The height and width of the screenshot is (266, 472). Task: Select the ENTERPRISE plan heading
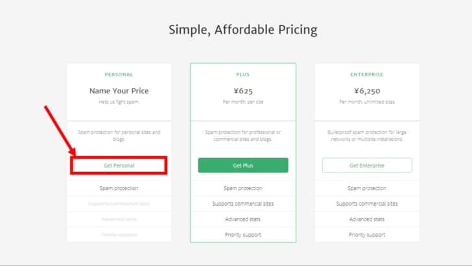pos(367,75)
